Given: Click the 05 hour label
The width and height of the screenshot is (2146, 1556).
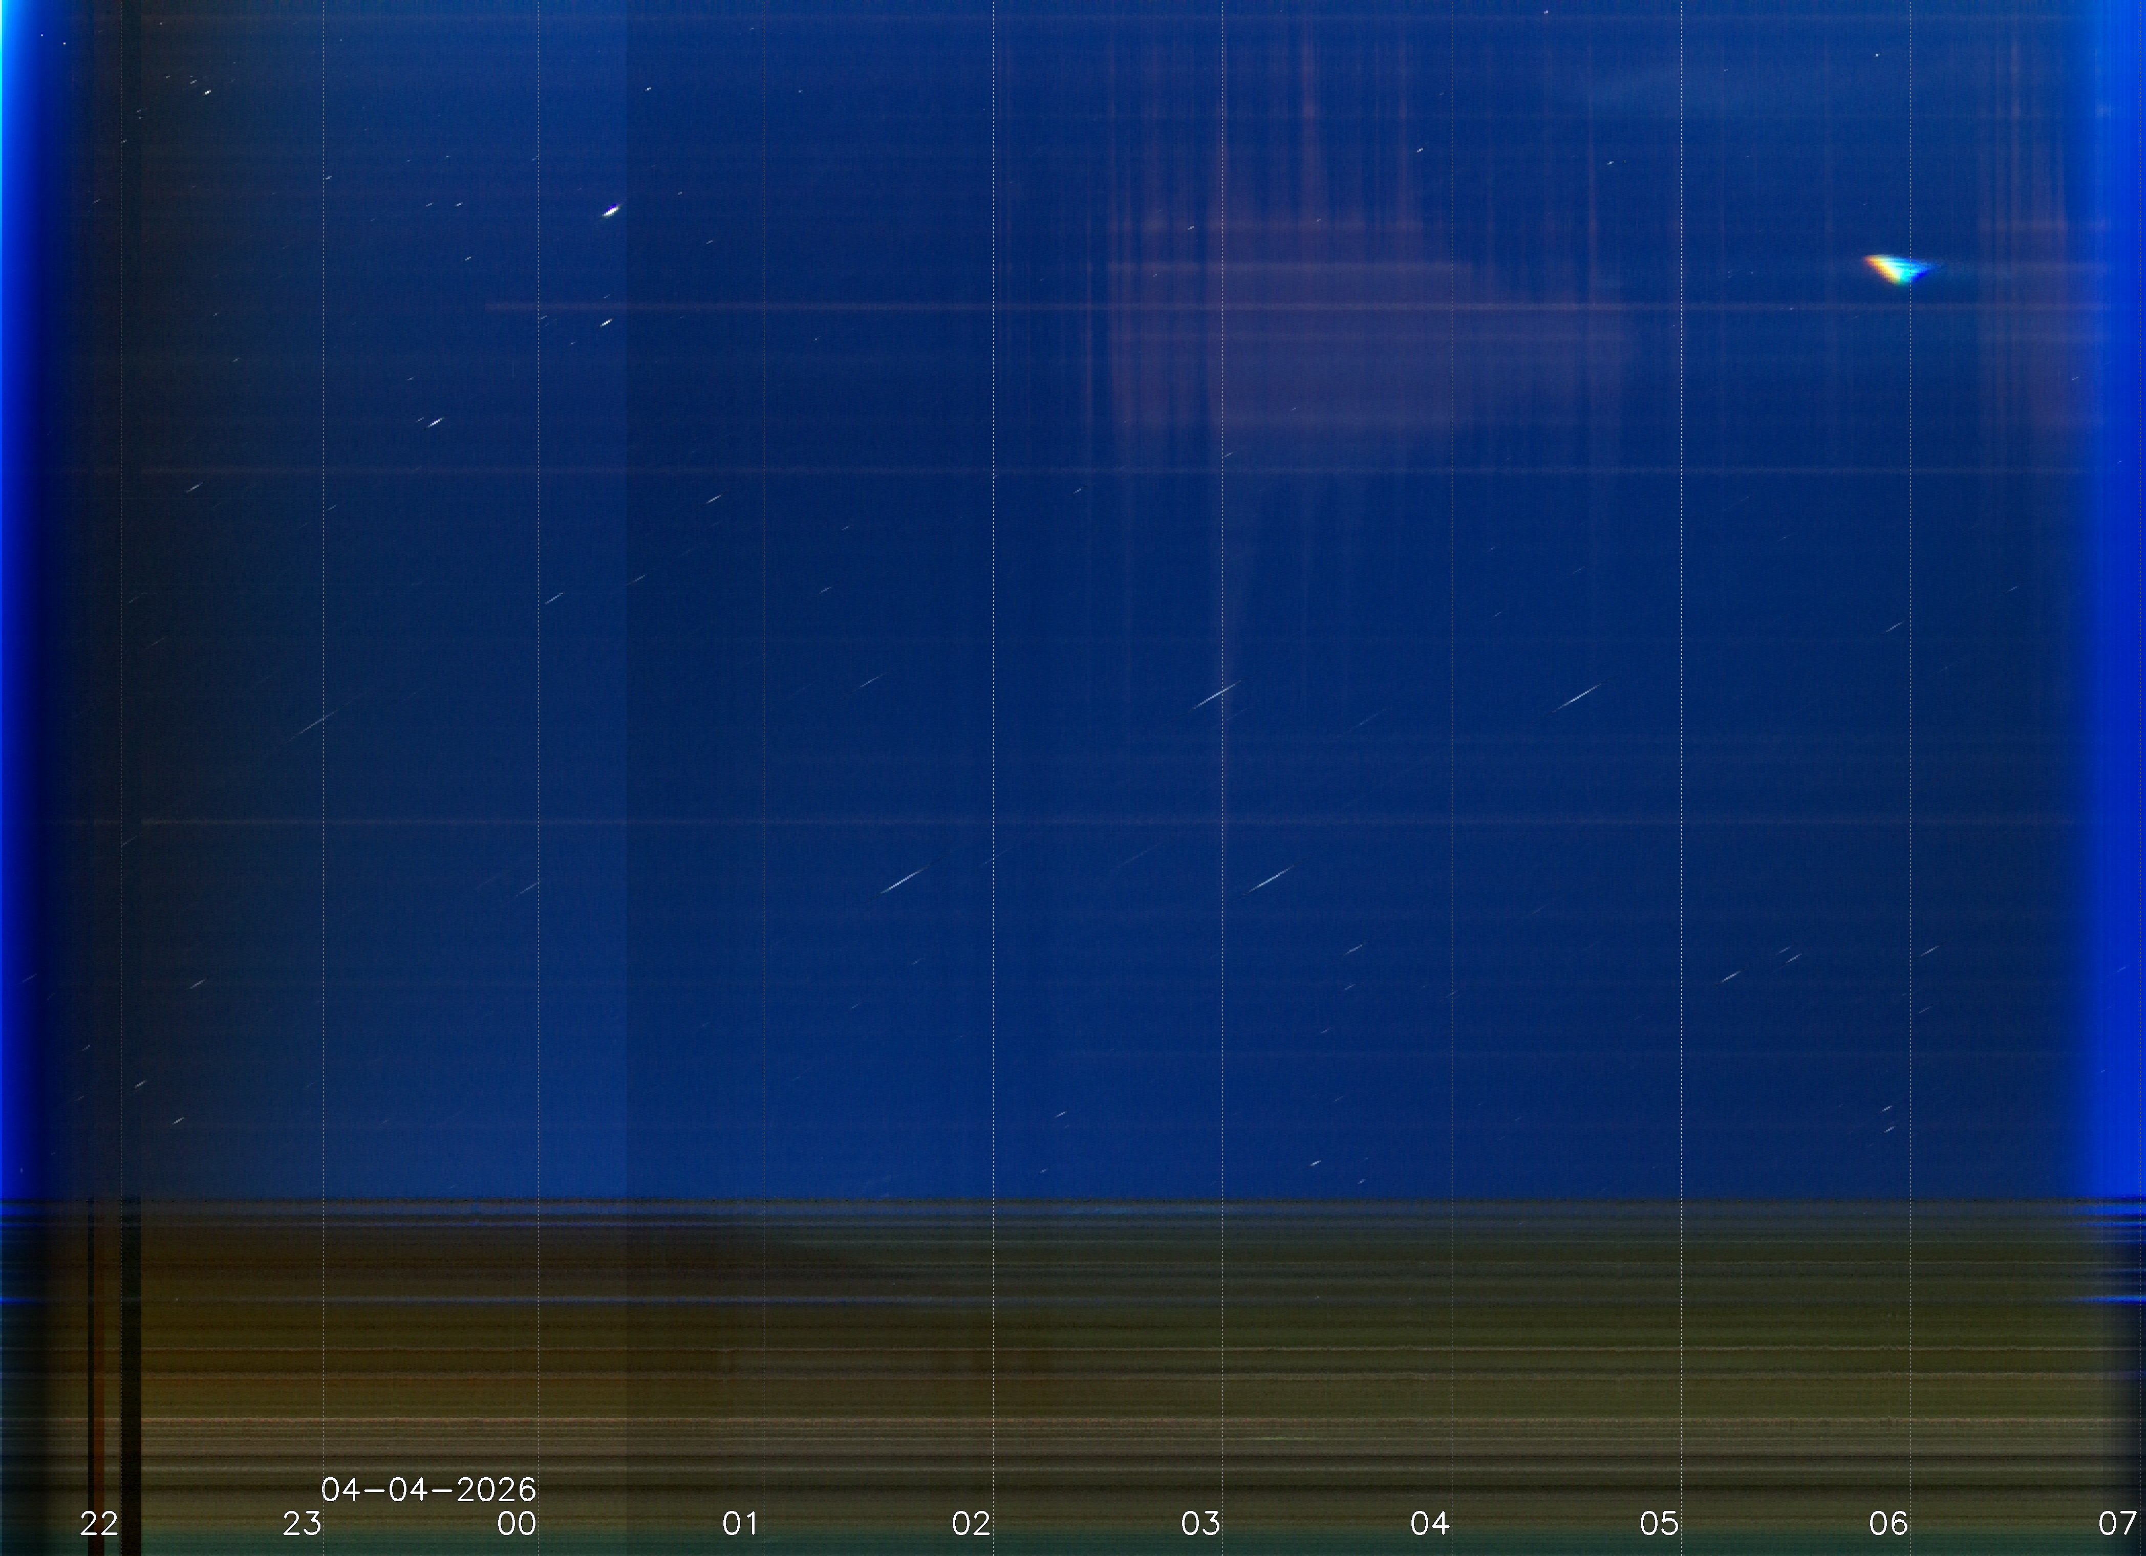Looking at the screenshot, I should [x=1659, y=1524].
